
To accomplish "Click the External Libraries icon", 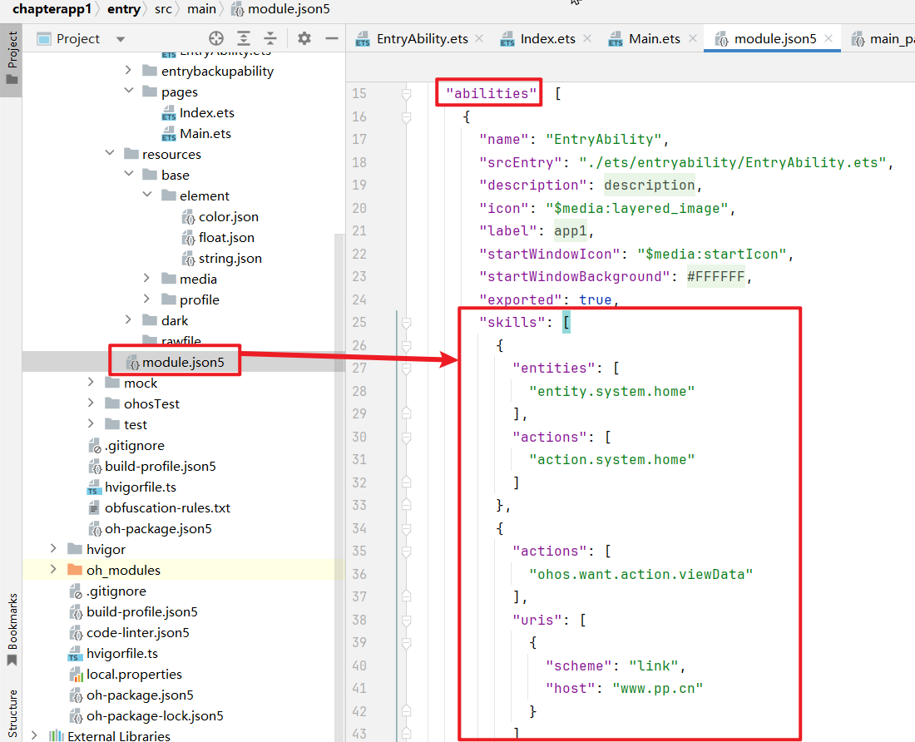I will [56, 736].
